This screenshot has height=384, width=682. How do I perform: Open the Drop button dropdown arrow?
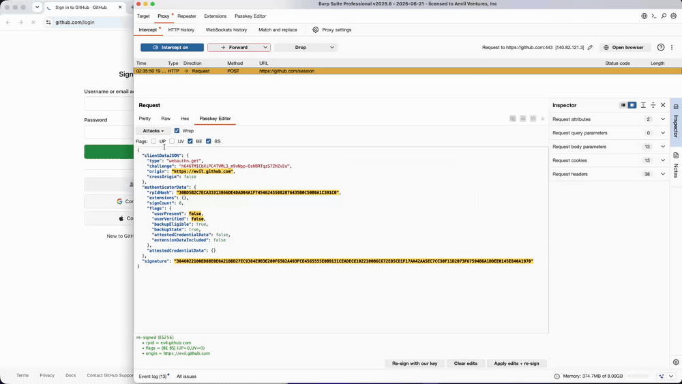pos(332,47)
